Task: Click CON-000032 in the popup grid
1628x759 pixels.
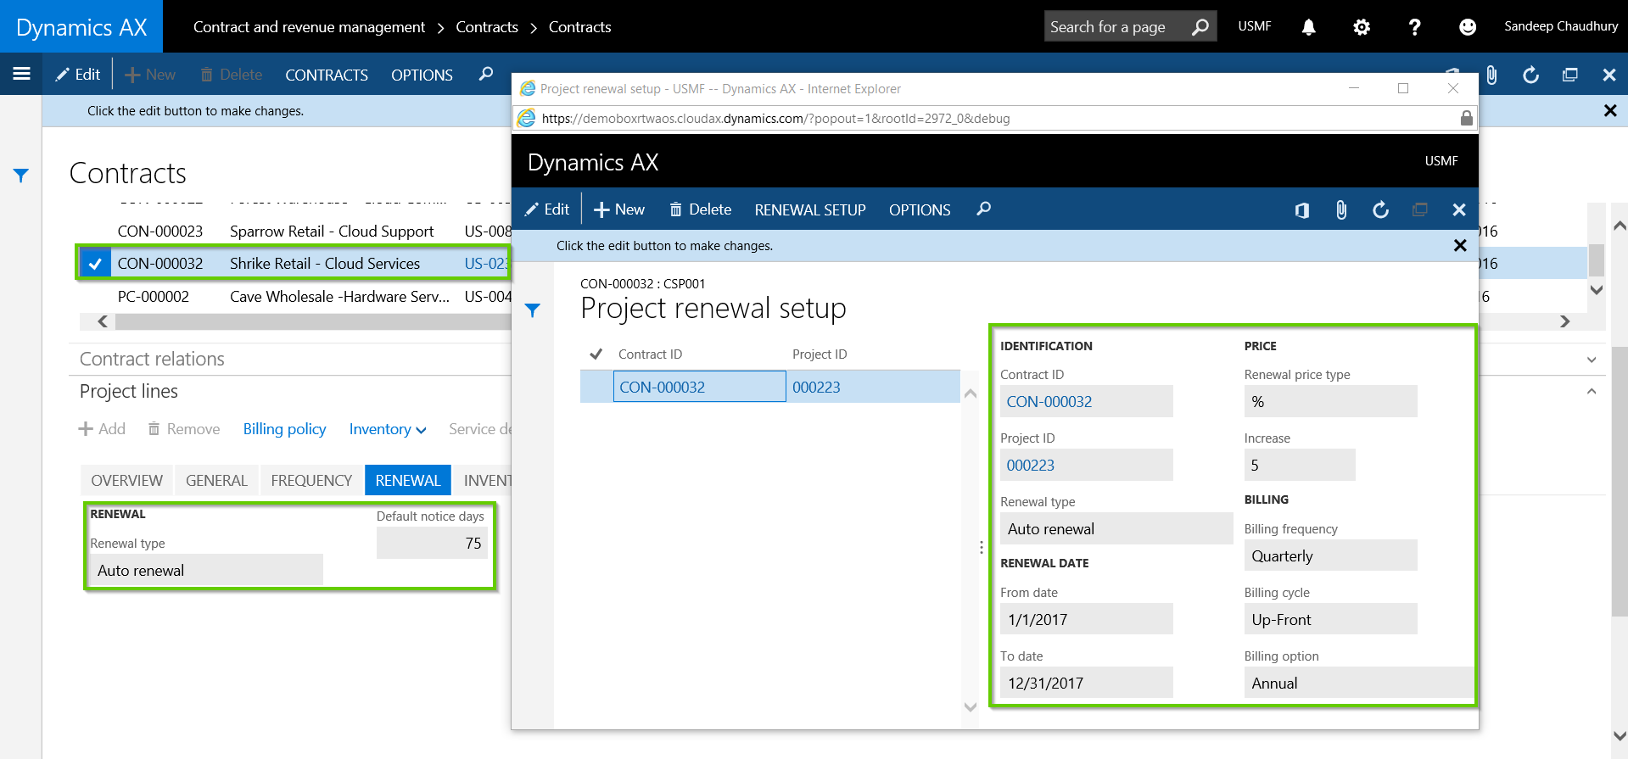Action: [x=700, y=387]
